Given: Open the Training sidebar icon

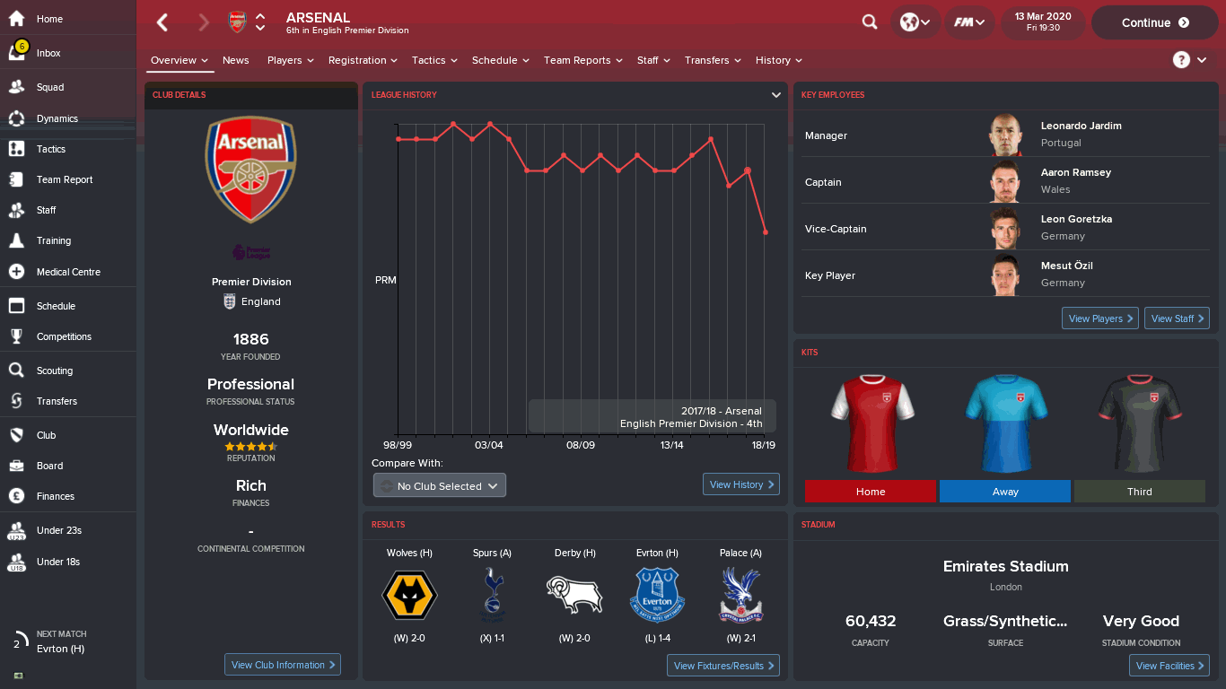Looking at the screenshot, I should pyautogui.click(x=16, y=240).
